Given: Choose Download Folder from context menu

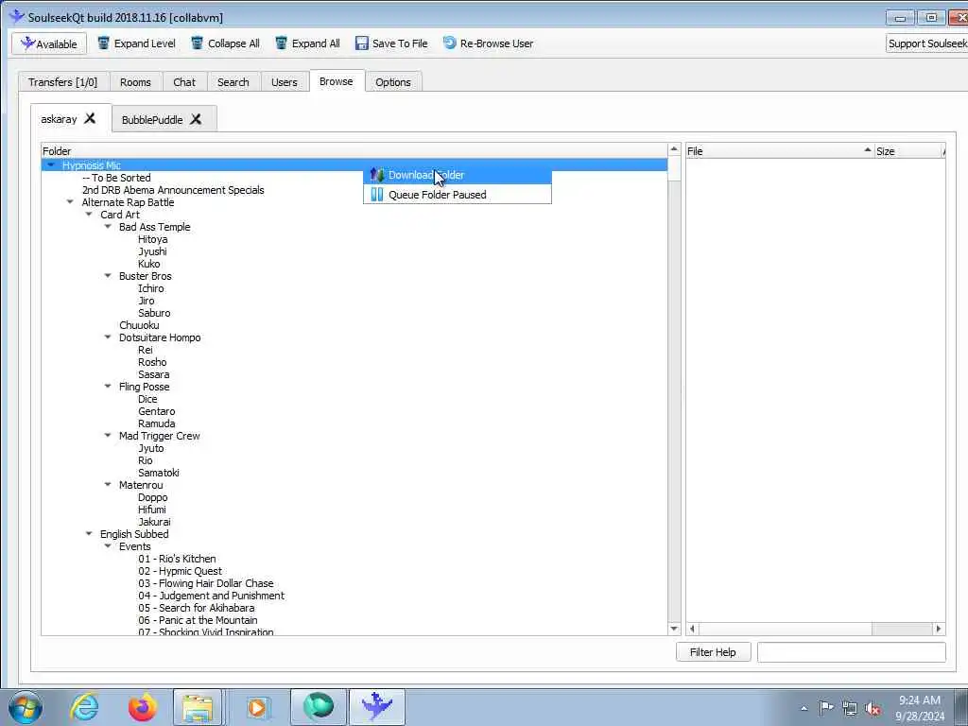Looking at the screenshot, I should click(458, 175).
